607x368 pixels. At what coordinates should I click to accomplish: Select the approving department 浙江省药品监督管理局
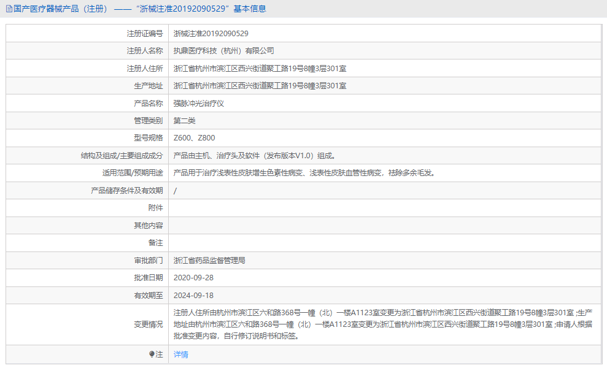coord(209,261)
